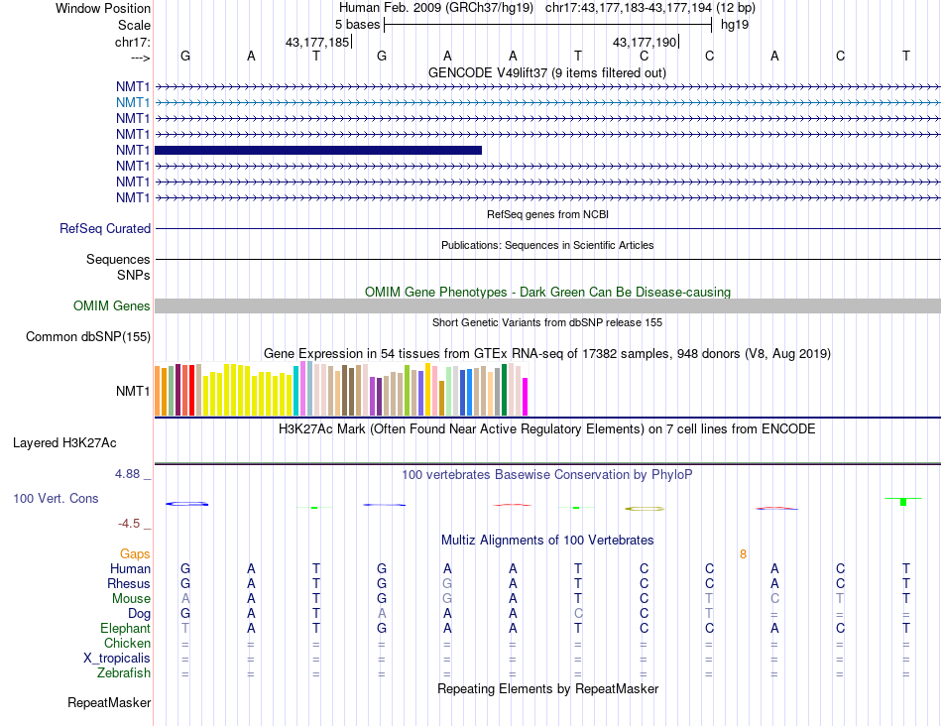Click the 'Scale' track label
This screenshot has width=942, height=726.
click(x=134, y=25)
